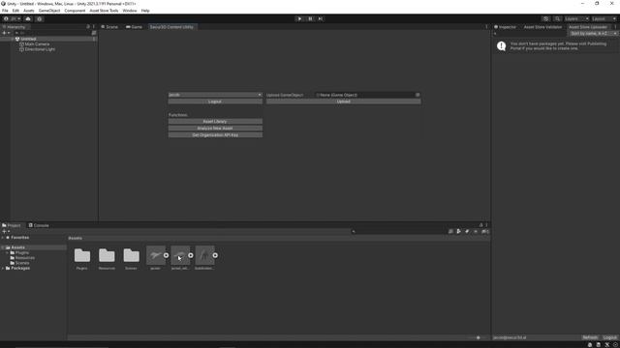The width and height of the screenshot is (620, 348).
Task: Open the Asset Store Tools menu
Action: 104,11
